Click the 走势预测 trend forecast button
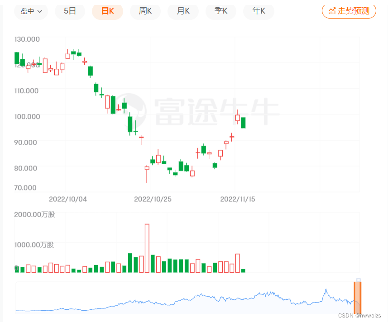This screenshot has height=322, width=388. (349, 11)
